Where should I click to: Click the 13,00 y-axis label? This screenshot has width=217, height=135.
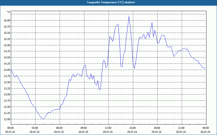(7, 94)
